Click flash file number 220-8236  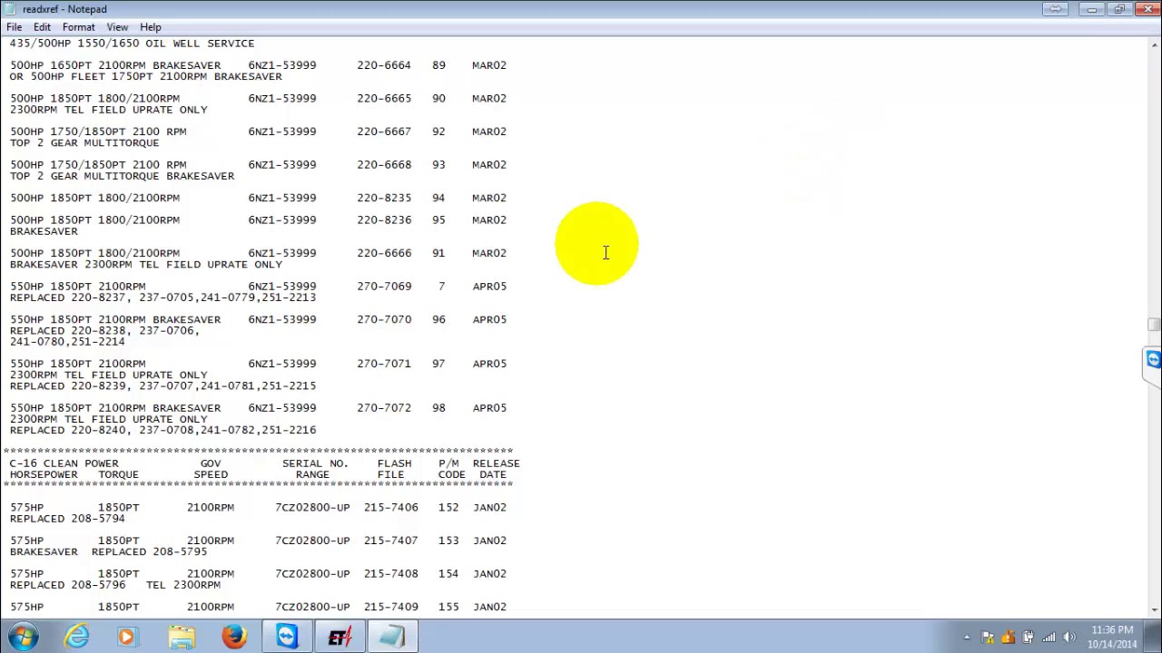[384, 220]
